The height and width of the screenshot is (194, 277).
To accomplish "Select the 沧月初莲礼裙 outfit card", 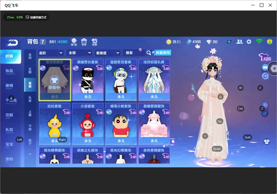I will (154, 80).
